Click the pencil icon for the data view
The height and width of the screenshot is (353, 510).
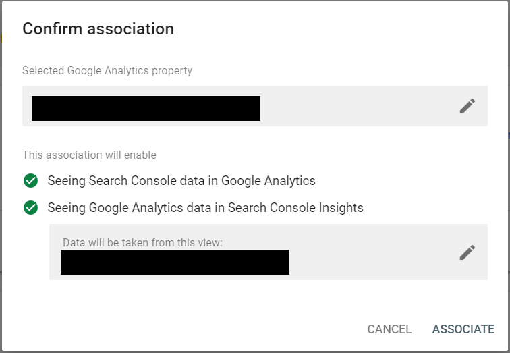pyautogui.click(x=468, y=252)
